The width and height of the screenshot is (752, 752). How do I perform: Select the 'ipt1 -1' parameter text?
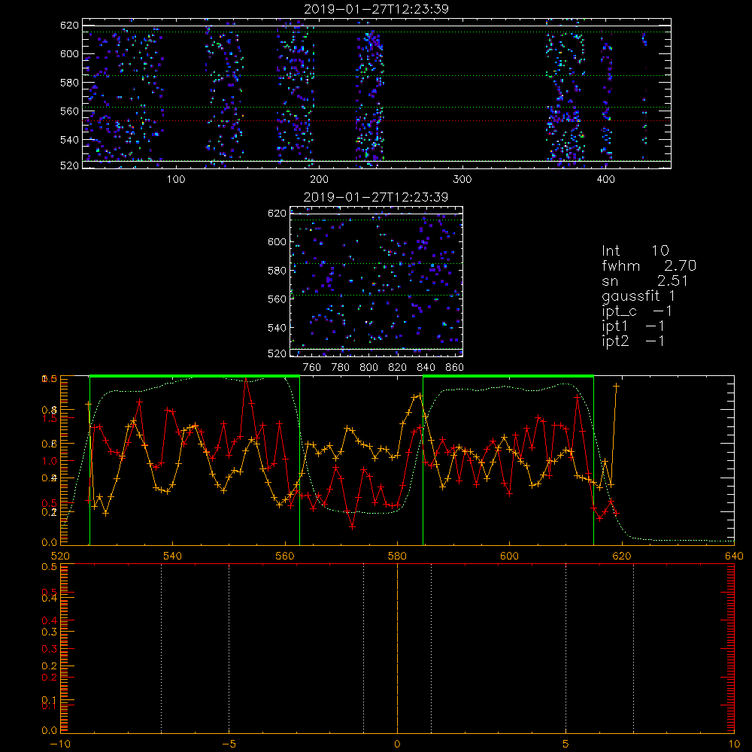633,326
